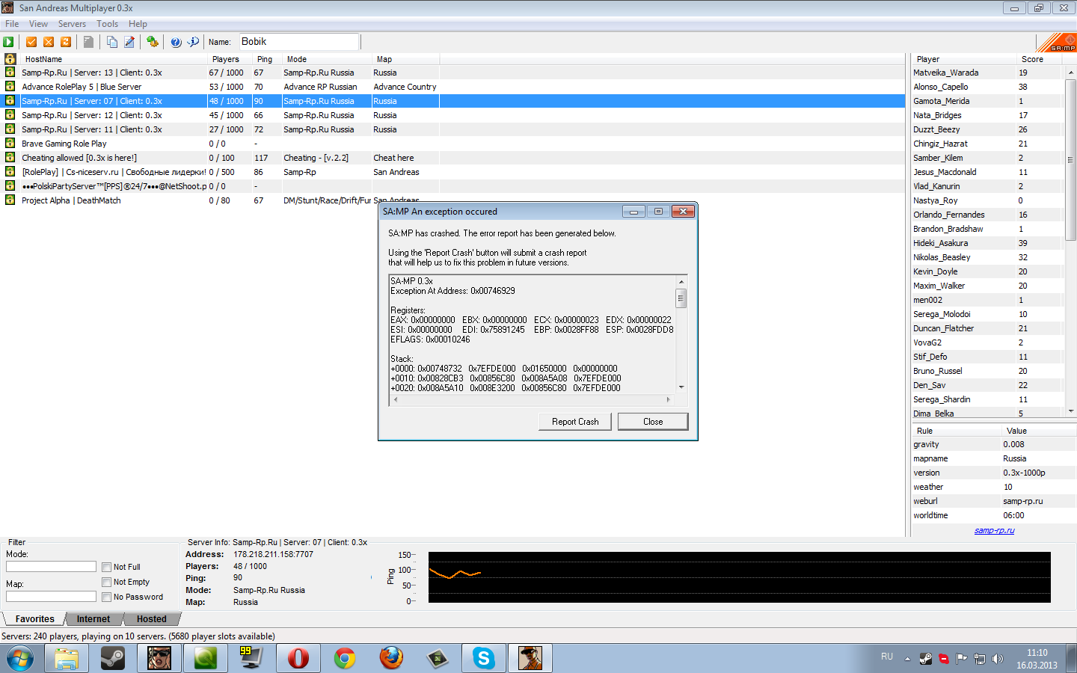Click the lock icon beside Project Alpha DeathMatch
Viewport: 1077px width, 673px height.
[10, 200]
